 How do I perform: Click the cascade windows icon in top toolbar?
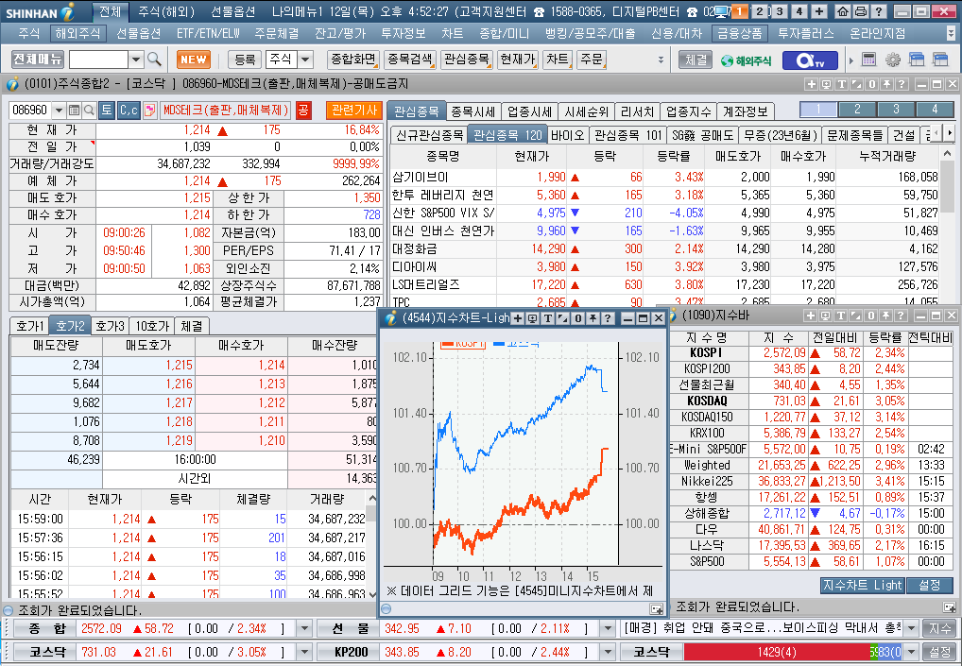coord(917,60)
